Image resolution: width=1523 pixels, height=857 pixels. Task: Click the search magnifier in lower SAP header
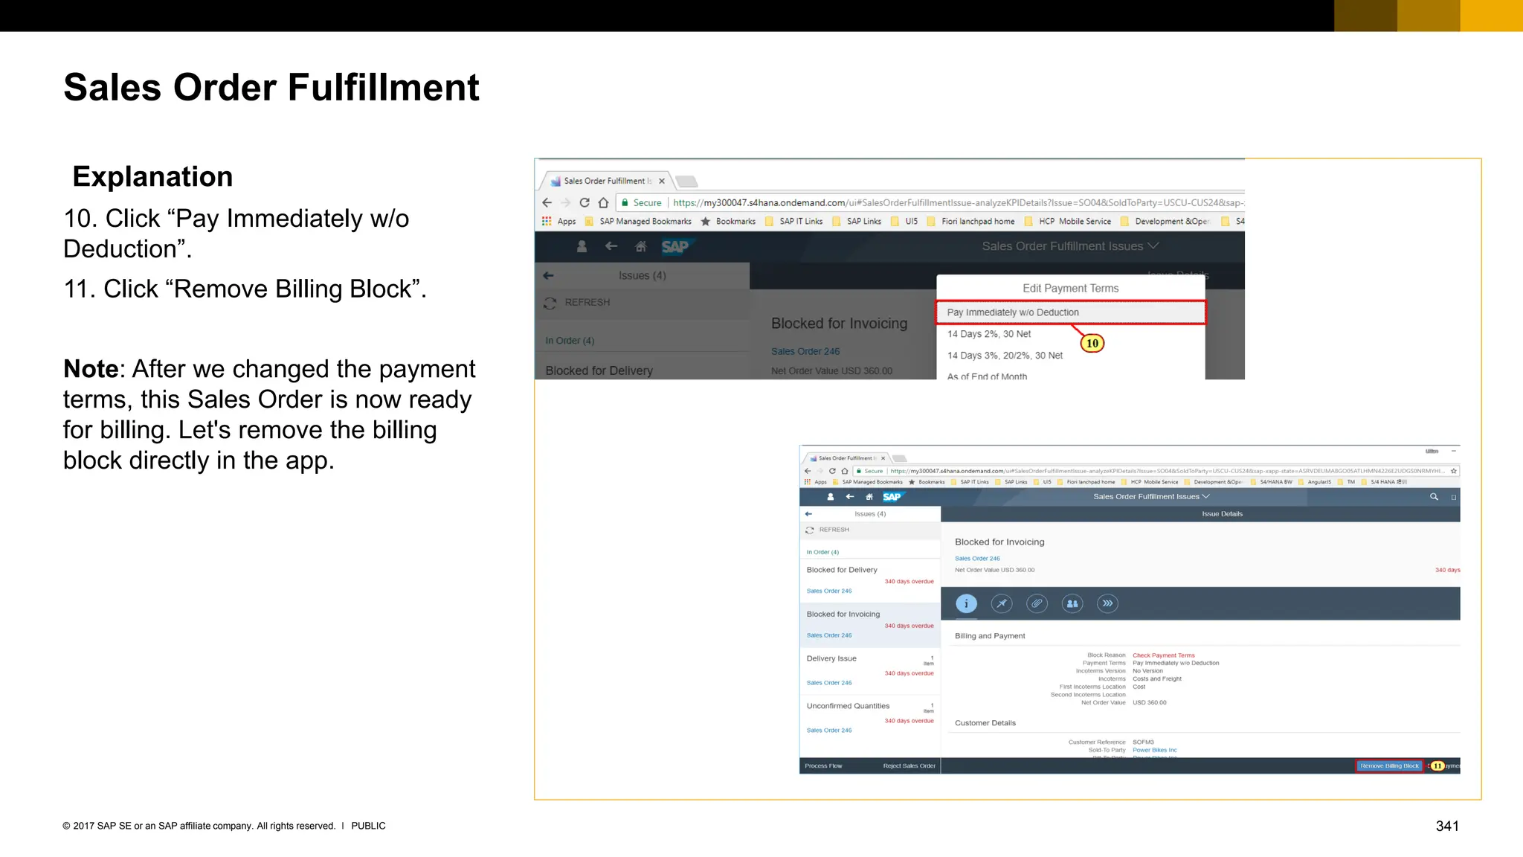click(x=1434, y=496)
